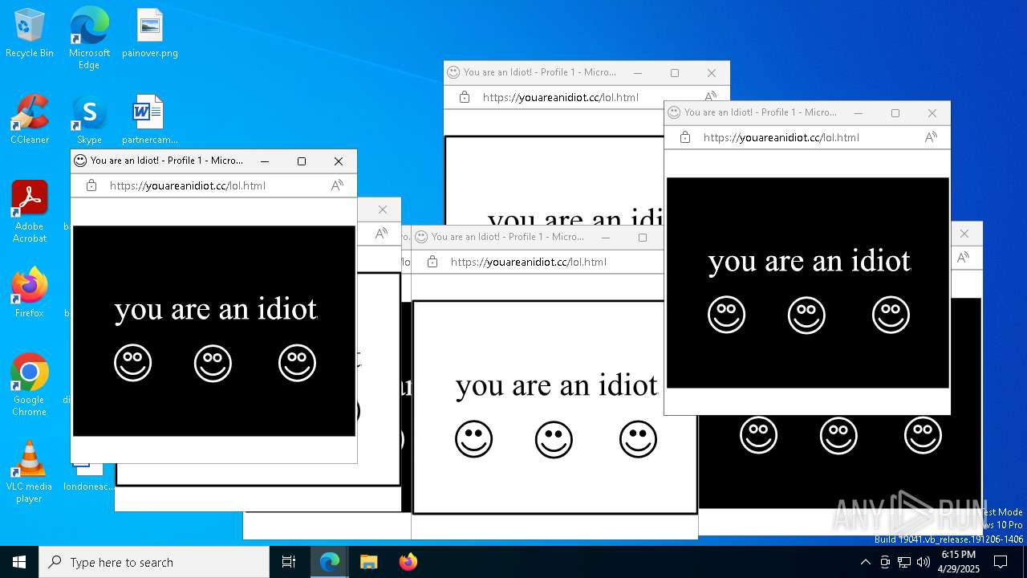
Task: Maximize the front-left idiot window
Action: [302, 161]
